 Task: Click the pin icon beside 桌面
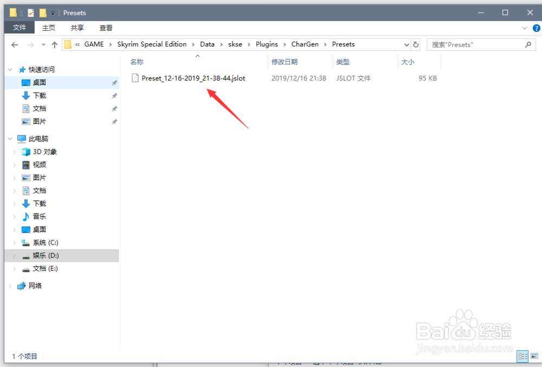pos(114,83)
